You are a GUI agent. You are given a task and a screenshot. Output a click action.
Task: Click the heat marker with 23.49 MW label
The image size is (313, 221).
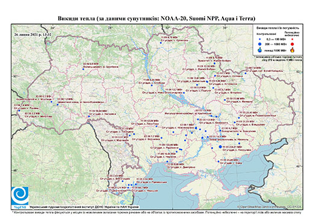pyautogui.click(x=218, y=162)
